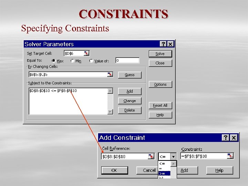Click operator list scroll up arrow
The height and width of the screenshot is (186, 248).
pyautogui.click(x=174, y=164)
